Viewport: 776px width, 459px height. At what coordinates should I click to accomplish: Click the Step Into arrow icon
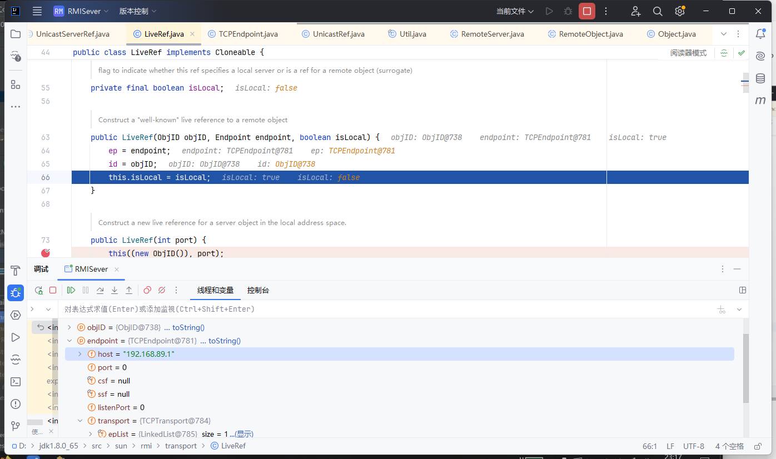coord(115,290)
